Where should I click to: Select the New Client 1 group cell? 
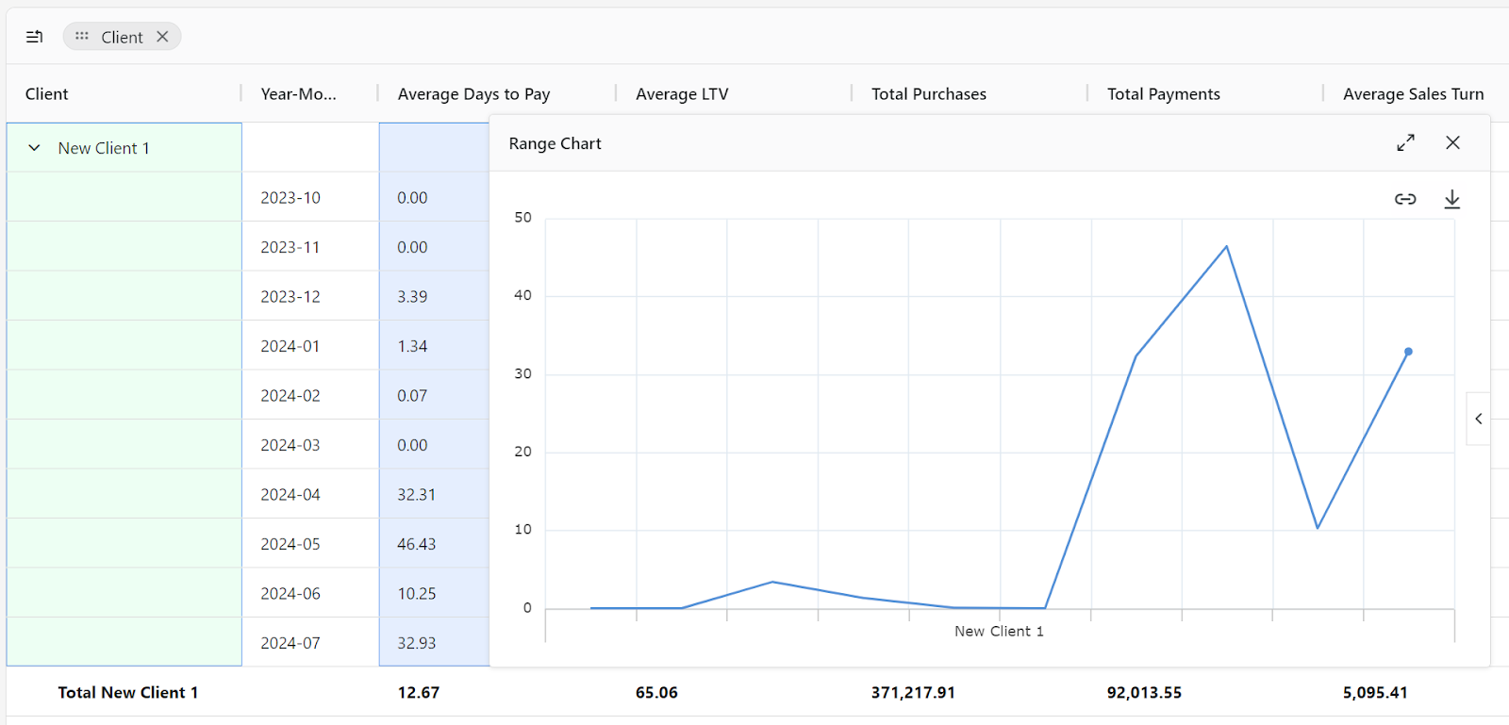pyautogui.click(x=124, y=148)
